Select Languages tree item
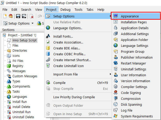This screenshot has height=120, width=161. (20, 97)
